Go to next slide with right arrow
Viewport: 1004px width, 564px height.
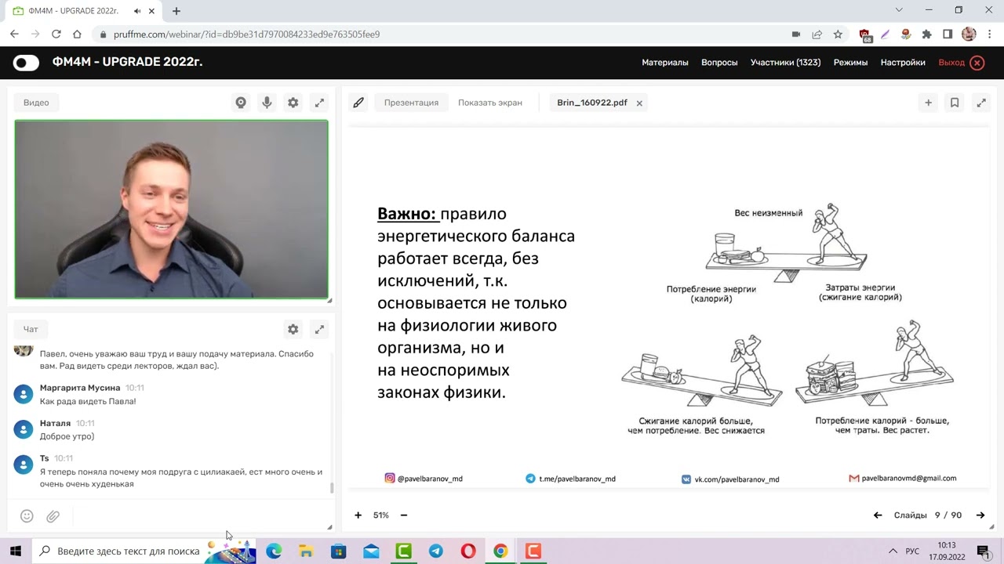[980, 515]
